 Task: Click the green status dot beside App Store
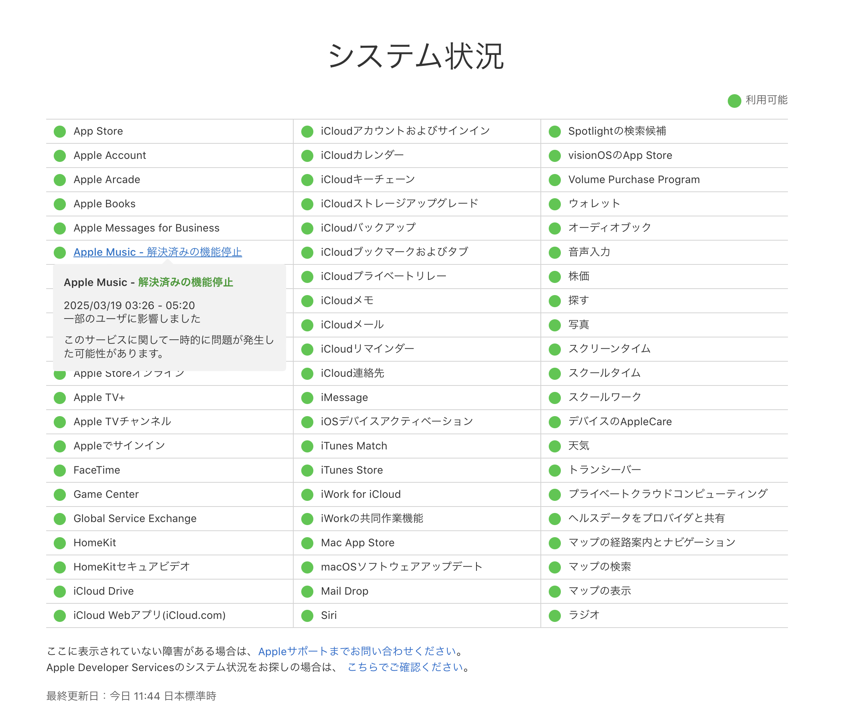[x=60, y=132]
